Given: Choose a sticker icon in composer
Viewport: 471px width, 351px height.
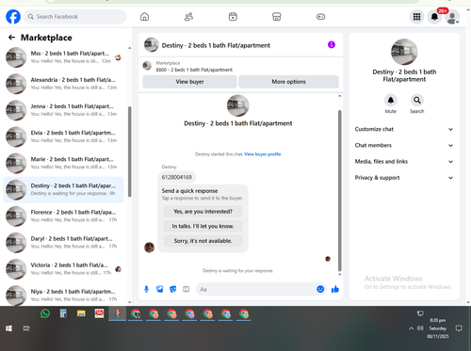Looking at the screenshot, I should [x=173, y=289].
